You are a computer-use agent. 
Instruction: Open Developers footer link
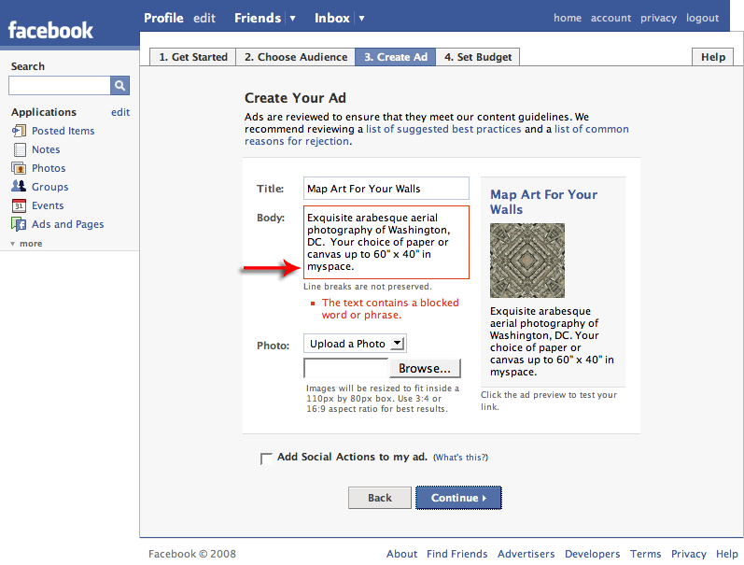click(x=592, y=554)
